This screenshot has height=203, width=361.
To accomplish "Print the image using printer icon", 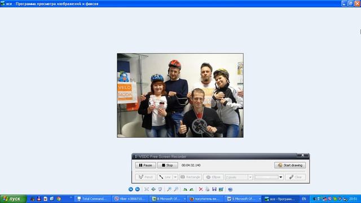I will coord(208,189).
